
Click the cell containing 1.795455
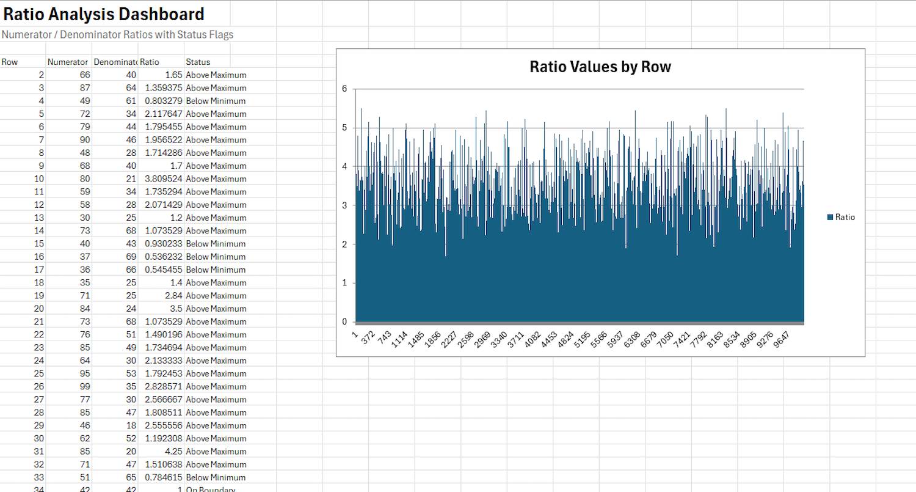161,127
